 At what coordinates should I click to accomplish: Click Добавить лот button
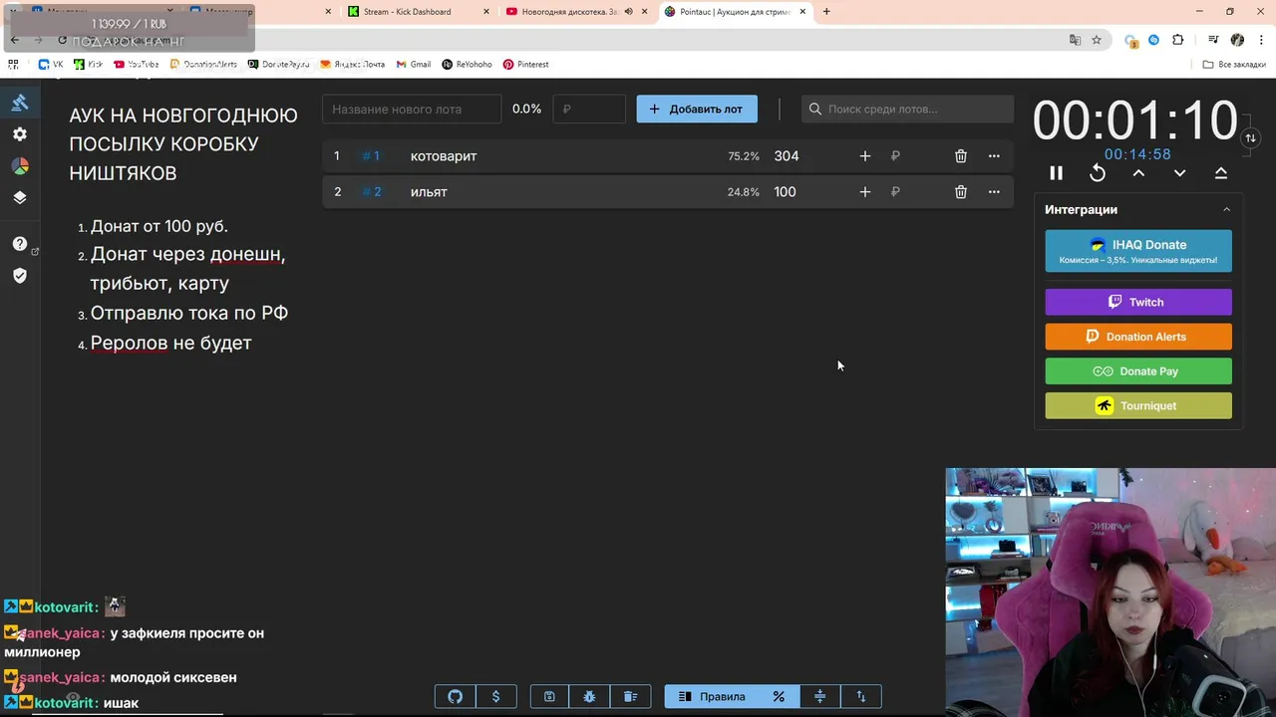[x=697, y=109]
